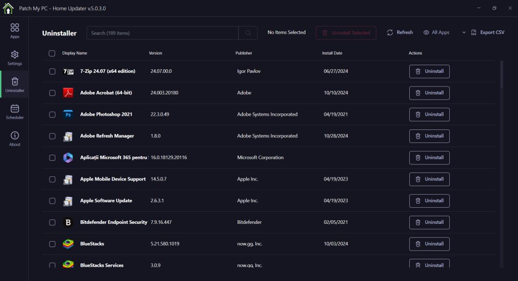Check the Aplicații Microsoft 365 checkbox
This screenshot has height=281, width=518.
[x=52, y=158]
